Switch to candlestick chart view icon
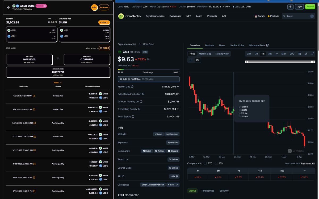The width and height of the screenshot is (319, 199). tap(198, 60)
